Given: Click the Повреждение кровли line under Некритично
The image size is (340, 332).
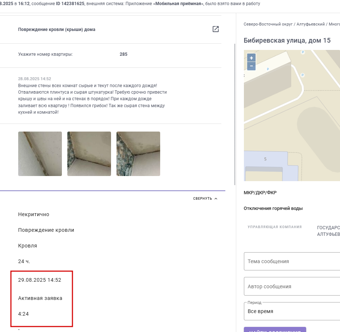Looking at the screenshot, I should (46, 230).
